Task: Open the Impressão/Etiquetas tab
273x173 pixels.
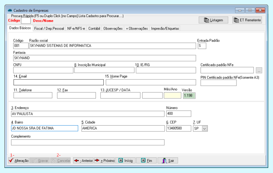Action: 165,29
